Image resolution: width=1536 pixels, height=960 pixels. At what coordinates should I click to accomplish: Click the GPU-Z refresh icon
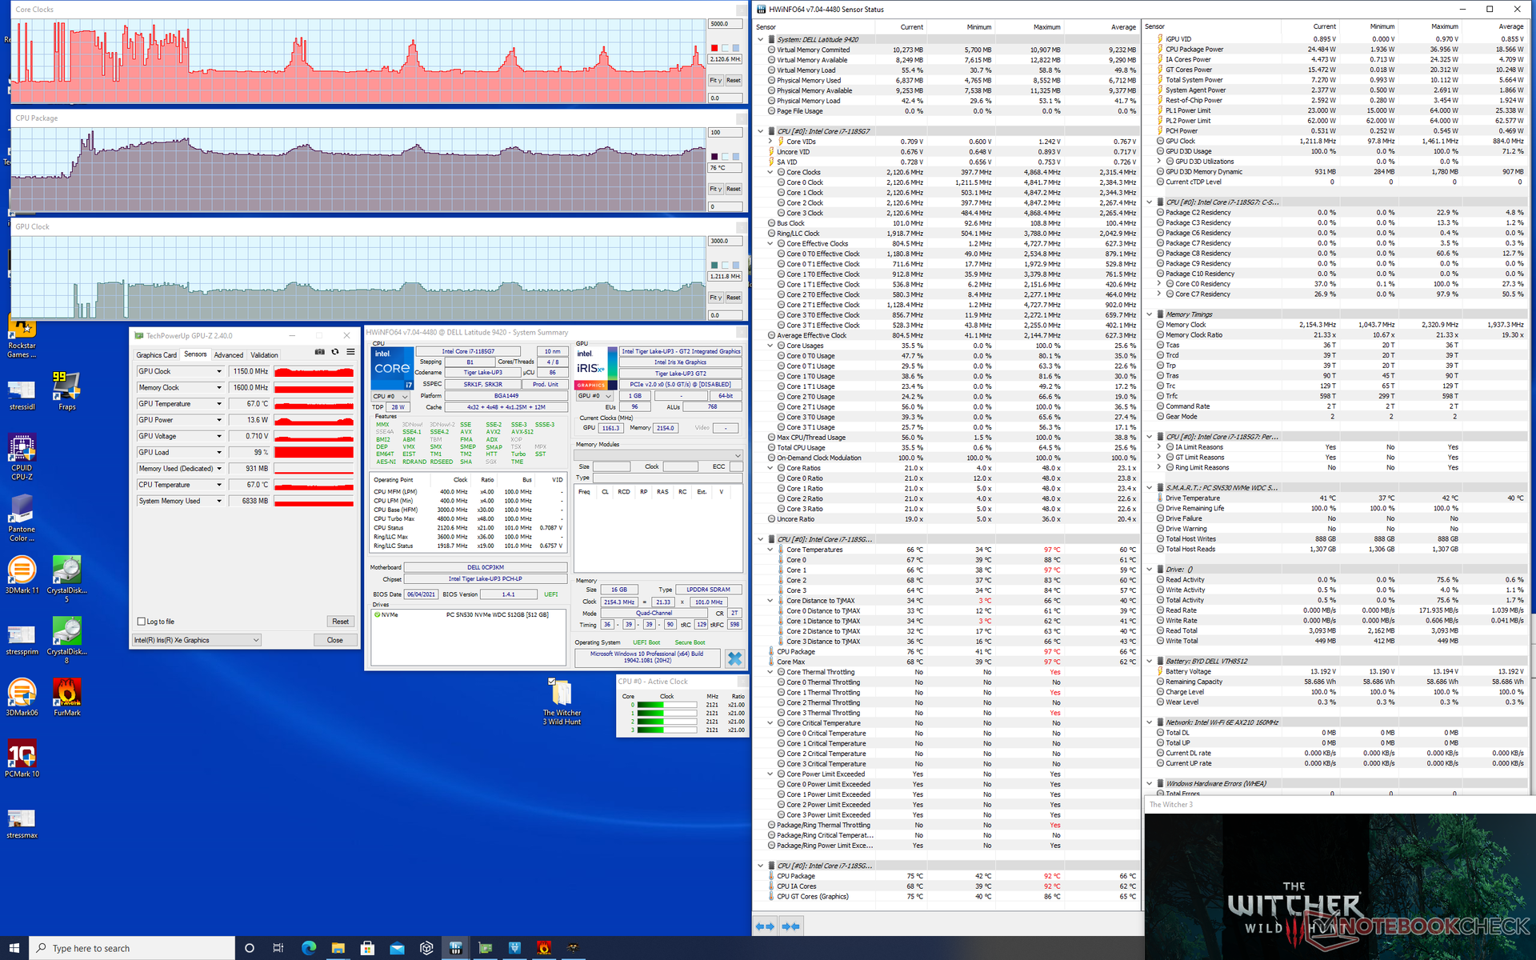pyautogui.click(x=335, y=352)
